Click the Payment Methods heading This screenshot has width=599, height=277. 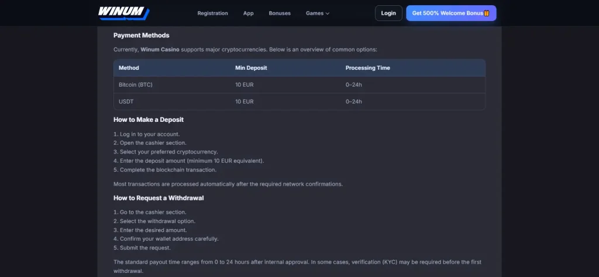pyautogui.click(x=142, y=35)
